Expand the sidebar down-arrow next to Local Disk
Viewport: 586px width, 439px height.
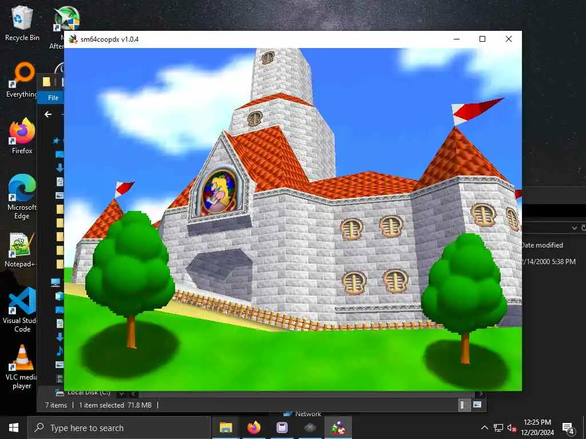click(x=121, y=393)
